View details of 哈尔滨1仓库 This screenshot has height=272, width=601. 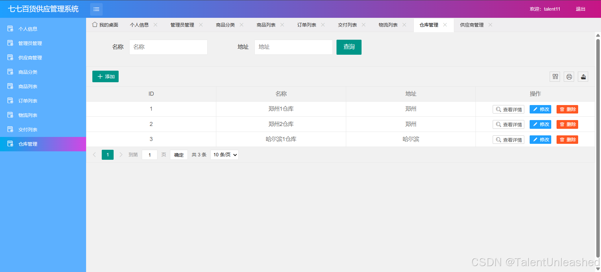point(508,140)
